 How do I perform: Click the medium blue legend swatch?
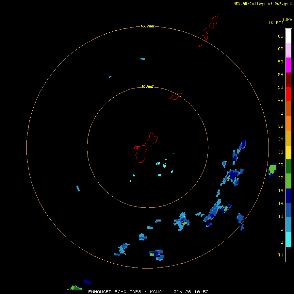(x=288, y=210)
